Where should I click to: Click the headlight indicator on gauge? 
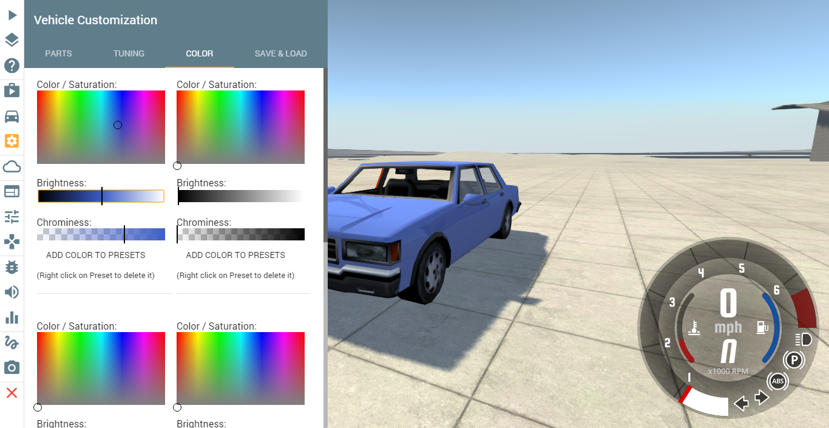tap(804, 339)
